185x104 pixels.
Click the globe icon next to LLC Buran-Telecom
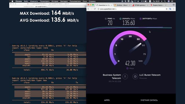[135, 76]
